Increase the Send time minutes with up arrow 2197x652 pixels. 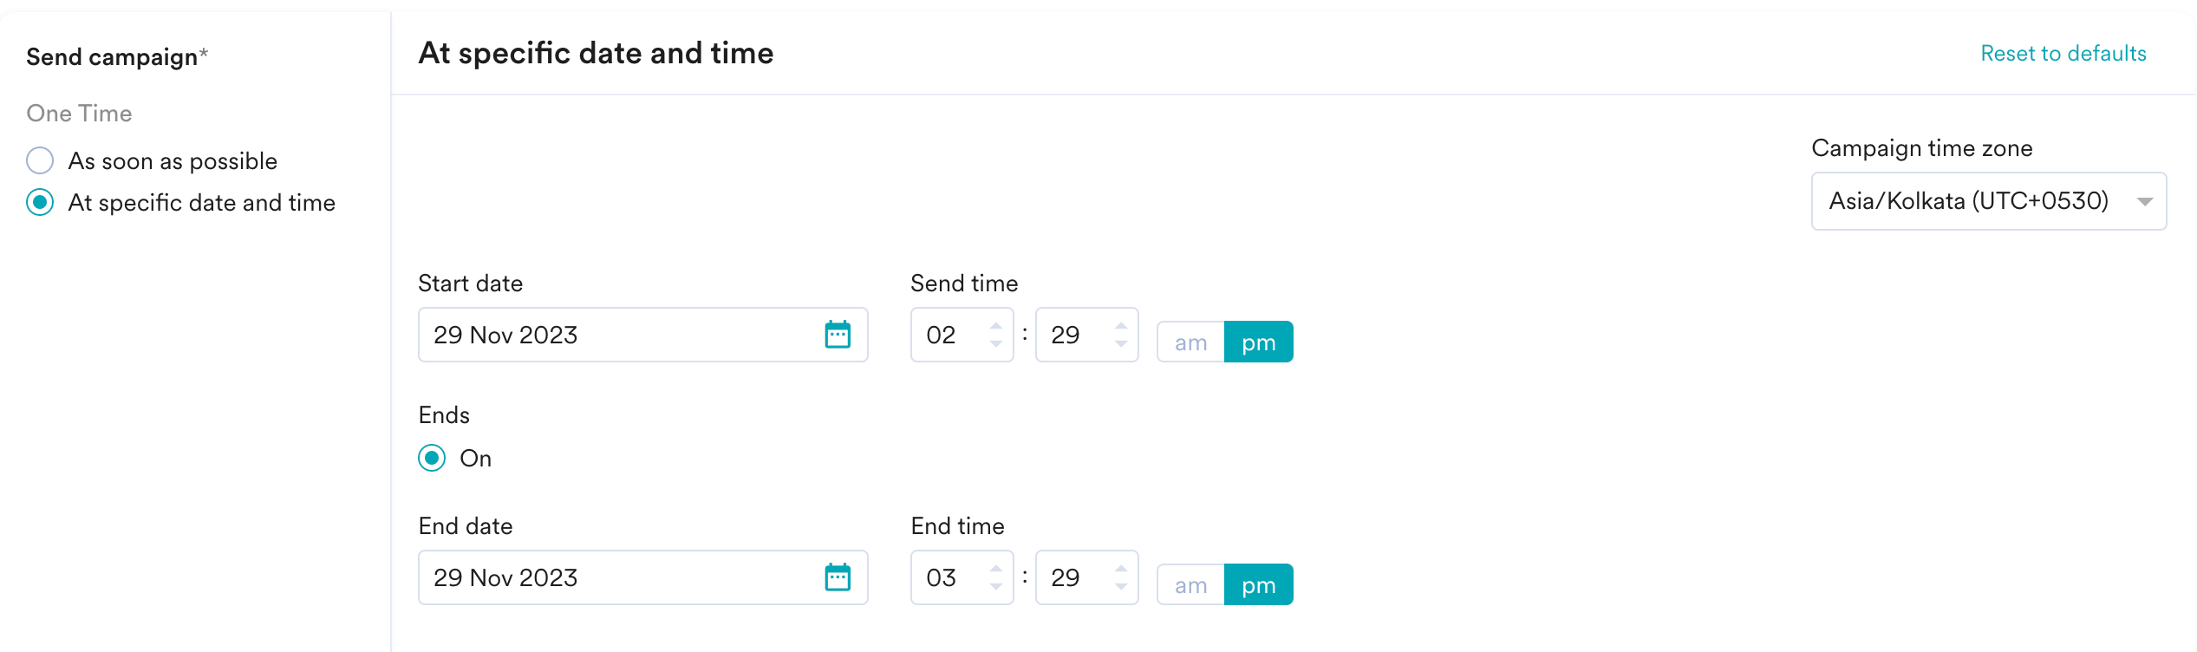[1121, 326]
